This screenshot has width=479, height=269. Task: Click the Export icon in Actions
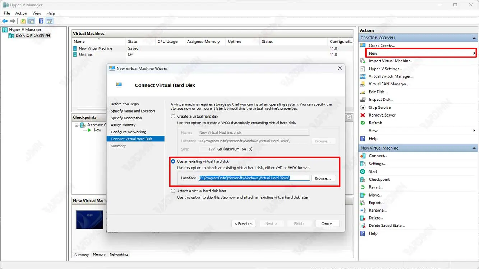tap(363, 203)
